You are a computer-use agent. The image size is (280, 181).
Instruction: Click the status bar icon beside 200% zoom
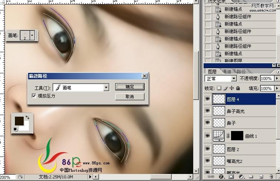tap(20, 177)
